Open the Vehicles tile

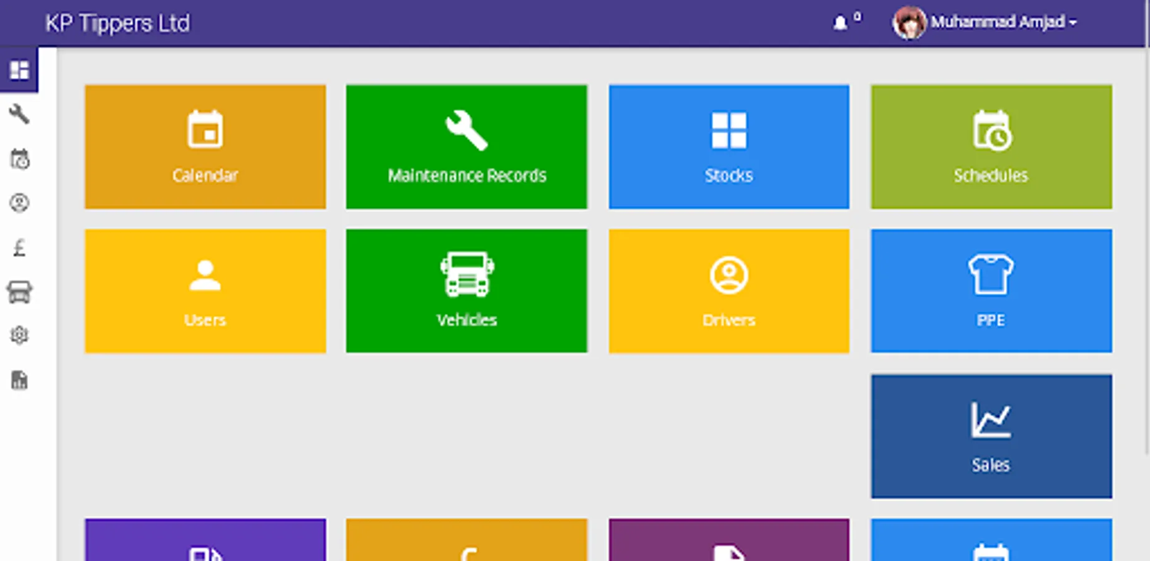pyautogui.click(x=467, y=291)
